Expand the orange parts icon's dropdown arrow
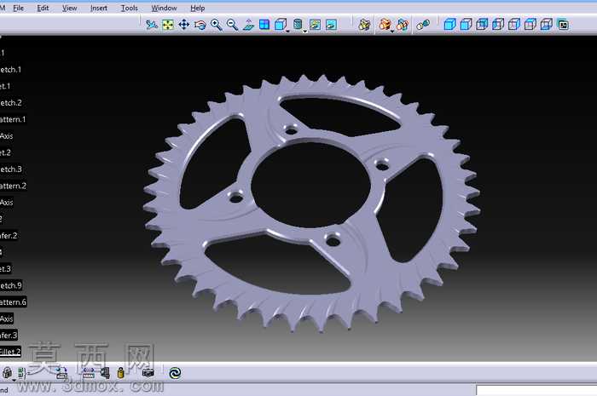Screen dimensions: 597x396 (392, 32)
